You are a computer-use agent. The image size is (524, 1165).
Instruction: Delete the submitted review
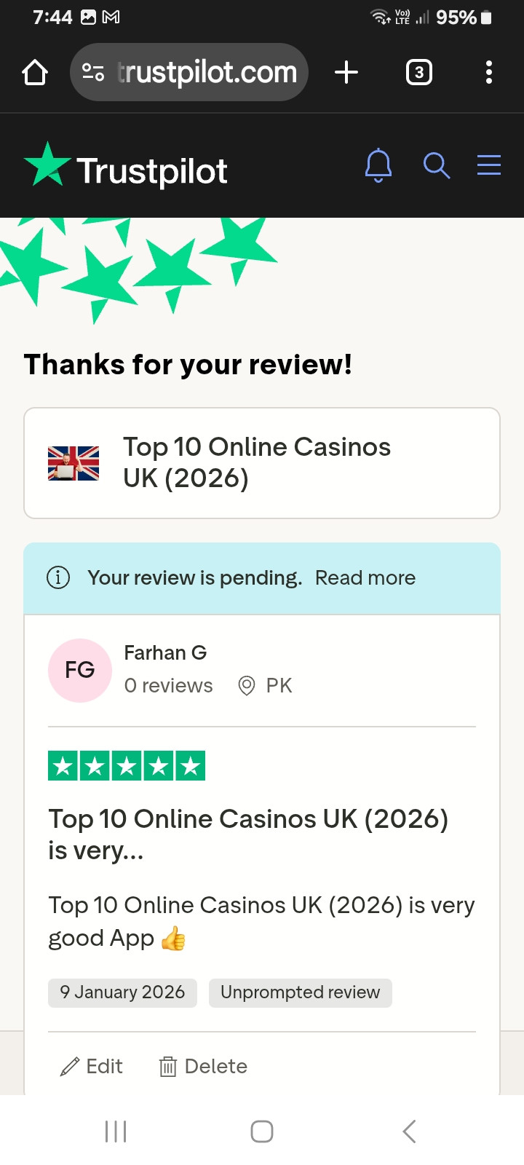[x=203, y=1067]
